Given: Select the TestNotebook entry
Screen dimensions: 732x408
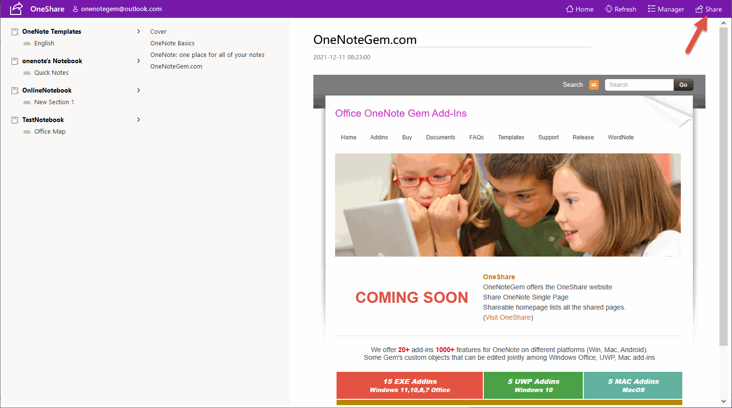Looking at the screenshot, I should pyautogui.click(x=43, y=120).
